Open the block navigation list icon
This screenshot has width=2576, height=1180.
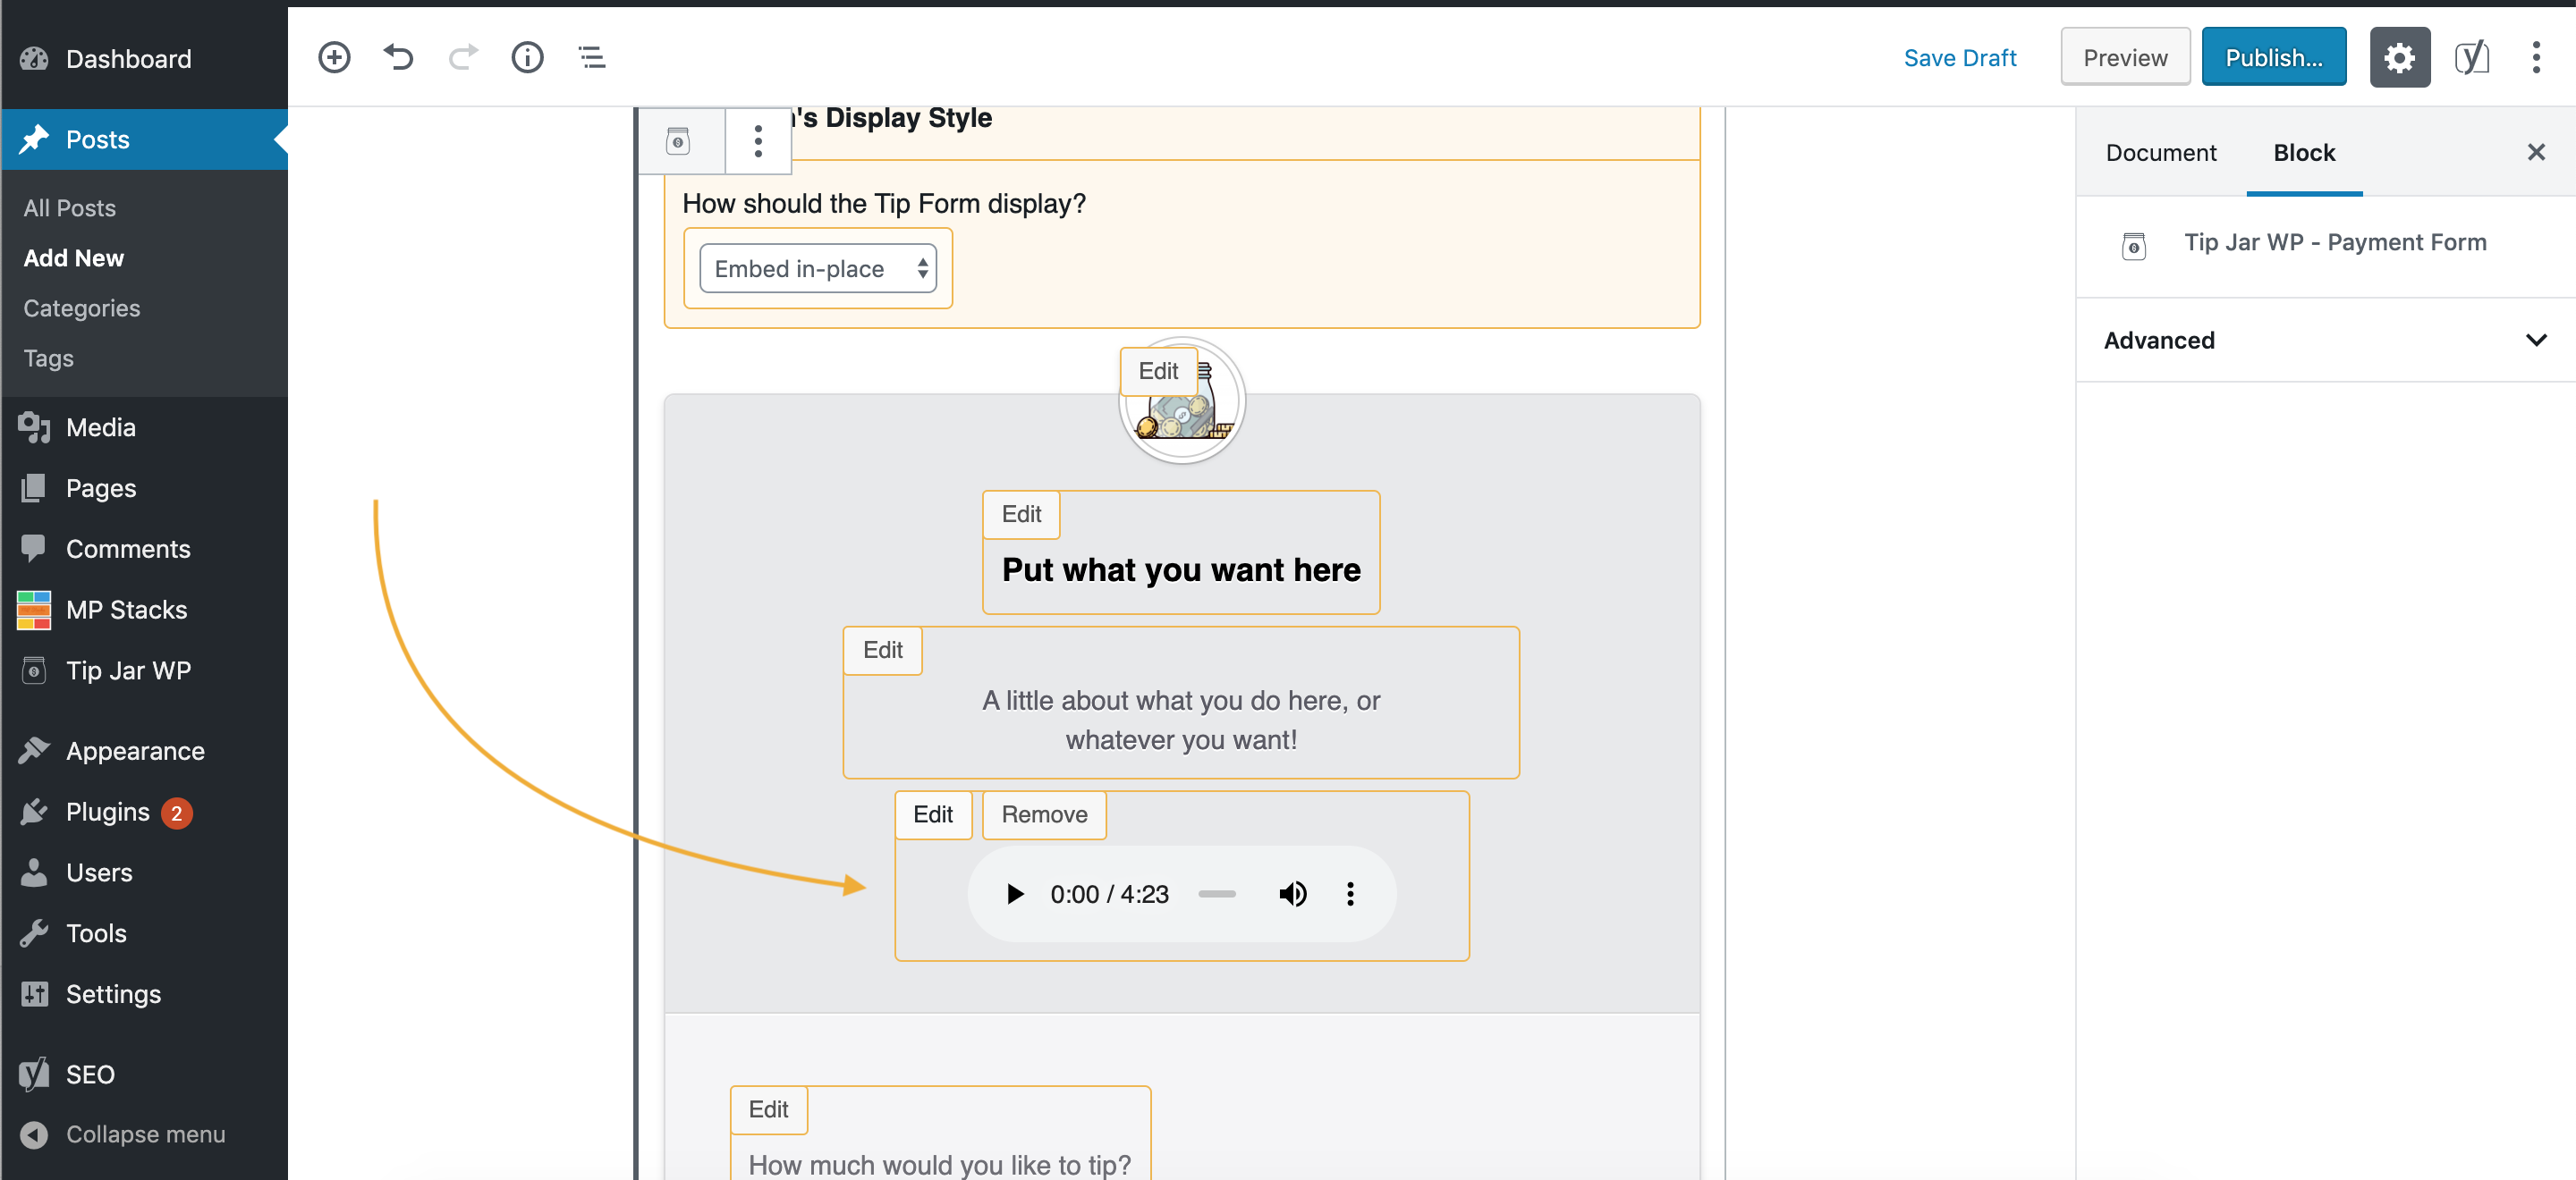[592, 57]
